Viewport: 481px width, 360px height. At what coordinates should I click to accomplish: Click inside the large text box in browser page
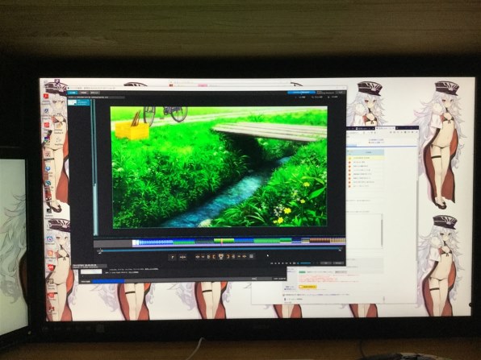click(364, 231)
